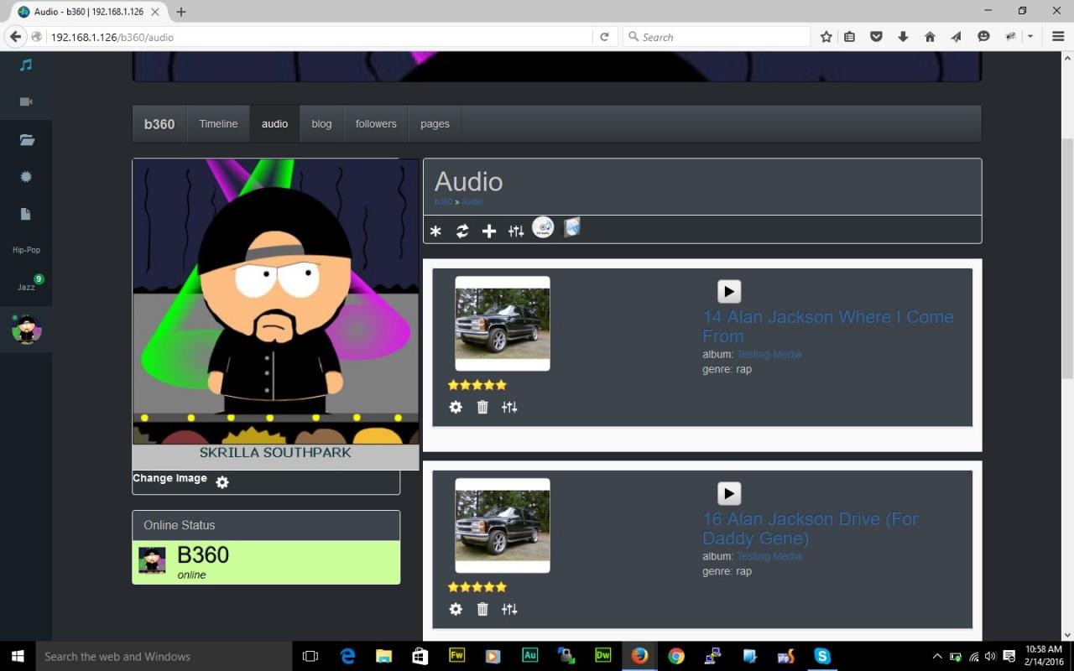Show bookmarks list icon in Firefox toolbar
The width and height of the screenshot is (1074, 671).
849,37
